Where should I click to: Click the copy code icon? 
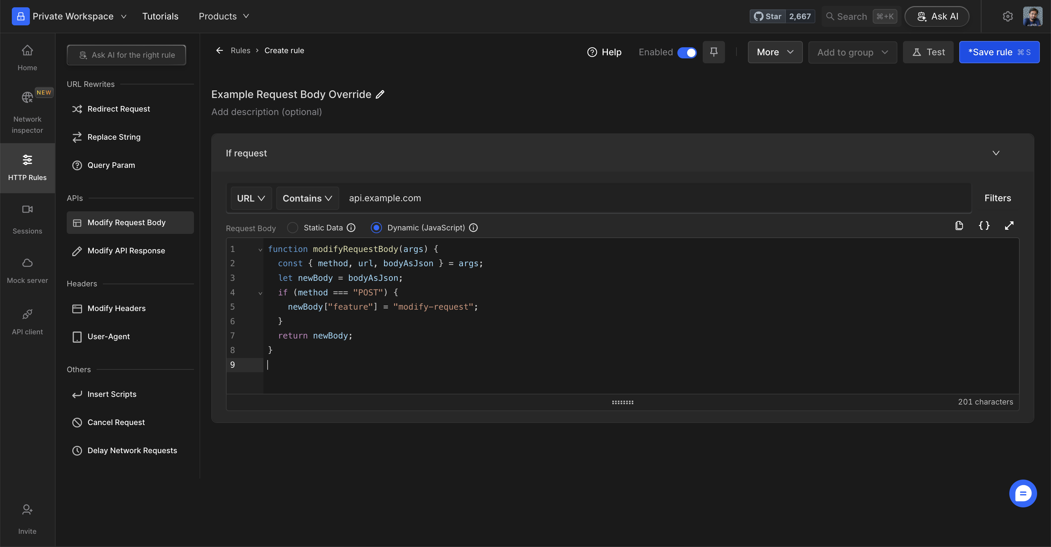tap(959, 226)
